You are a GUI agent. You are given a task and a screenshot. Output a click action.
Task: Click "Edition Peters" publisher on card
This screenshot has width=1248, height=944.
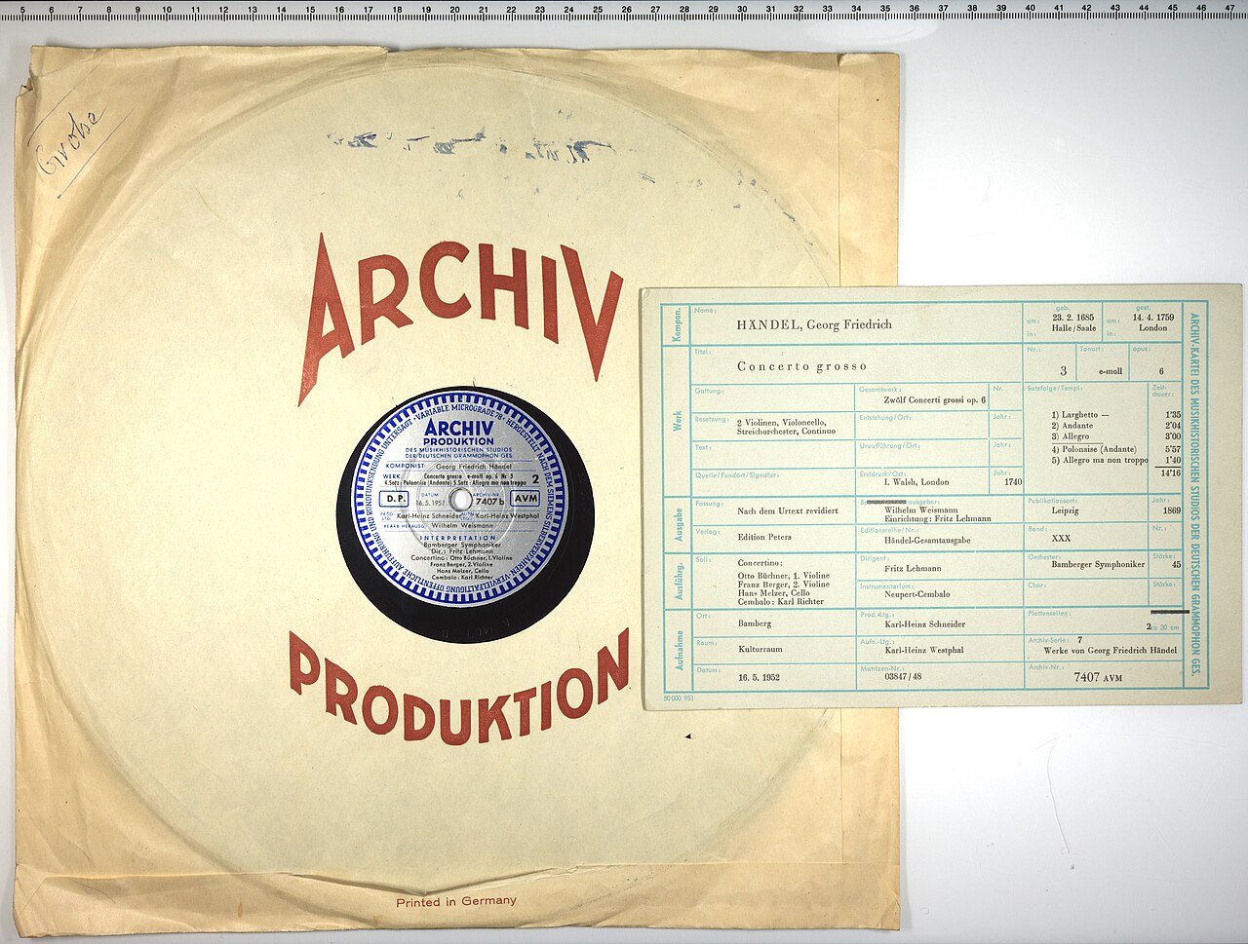(x=764, y=537)
